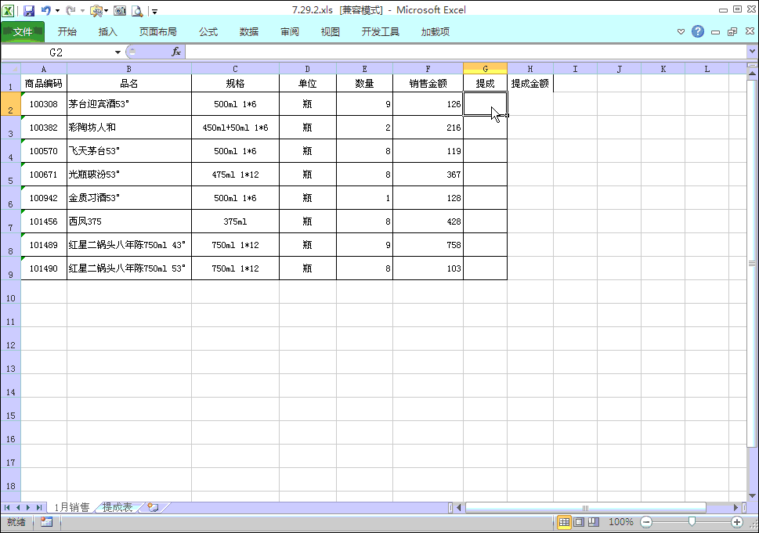
Task: Click the Undo arrow icon
Action: (x=45, y=11)
